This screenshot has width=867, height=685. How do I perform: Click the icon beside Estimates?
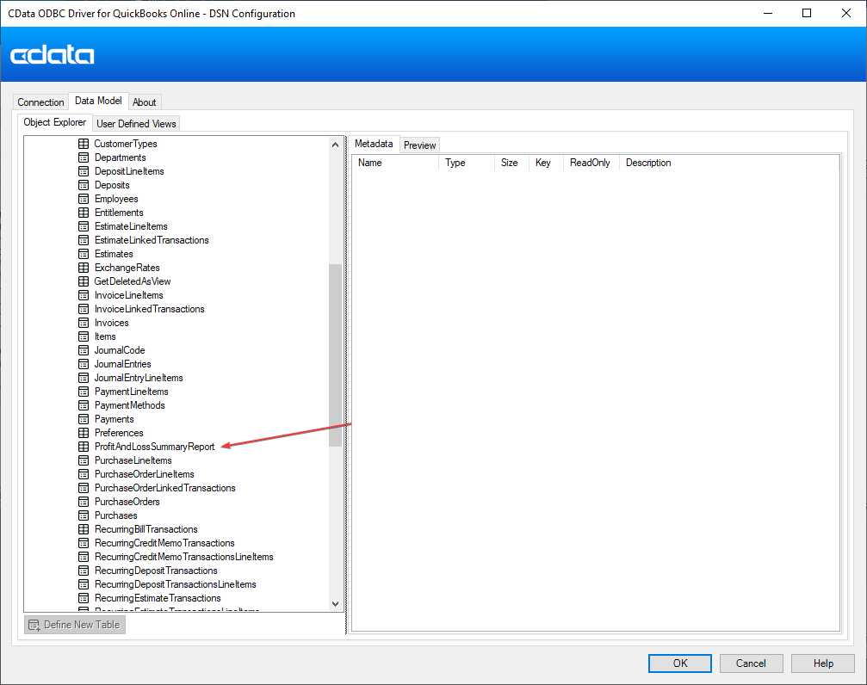pos(84,255)
